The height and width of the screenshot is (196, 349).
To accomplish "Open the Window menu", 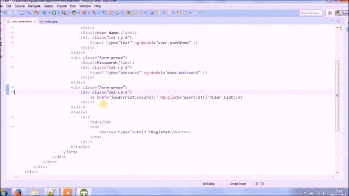I will (x=85, y=6).
